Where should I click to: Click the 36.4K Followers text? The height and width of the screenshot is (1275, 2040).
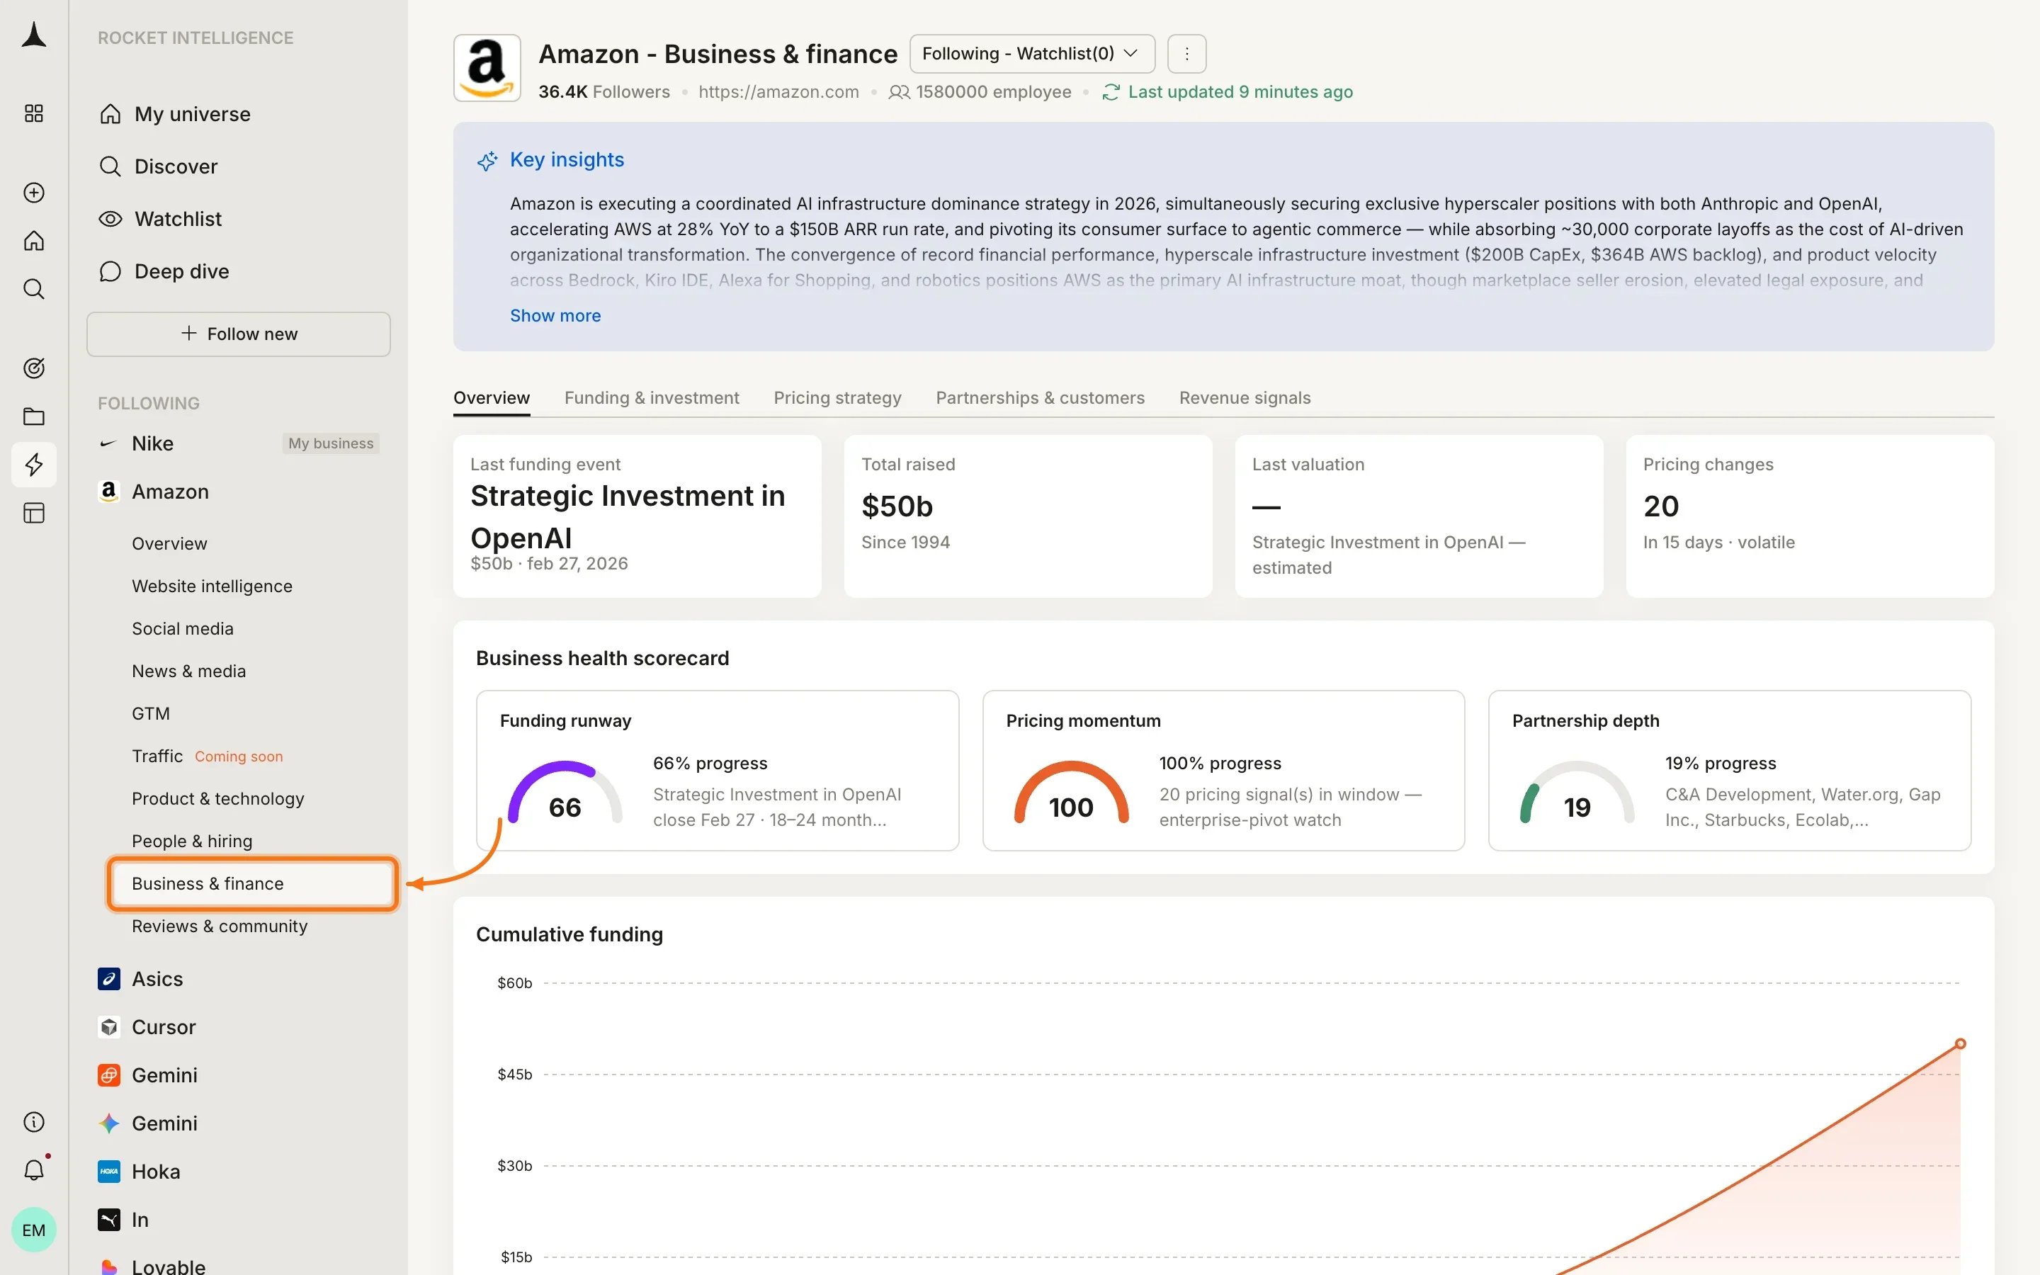click(604, 92)
